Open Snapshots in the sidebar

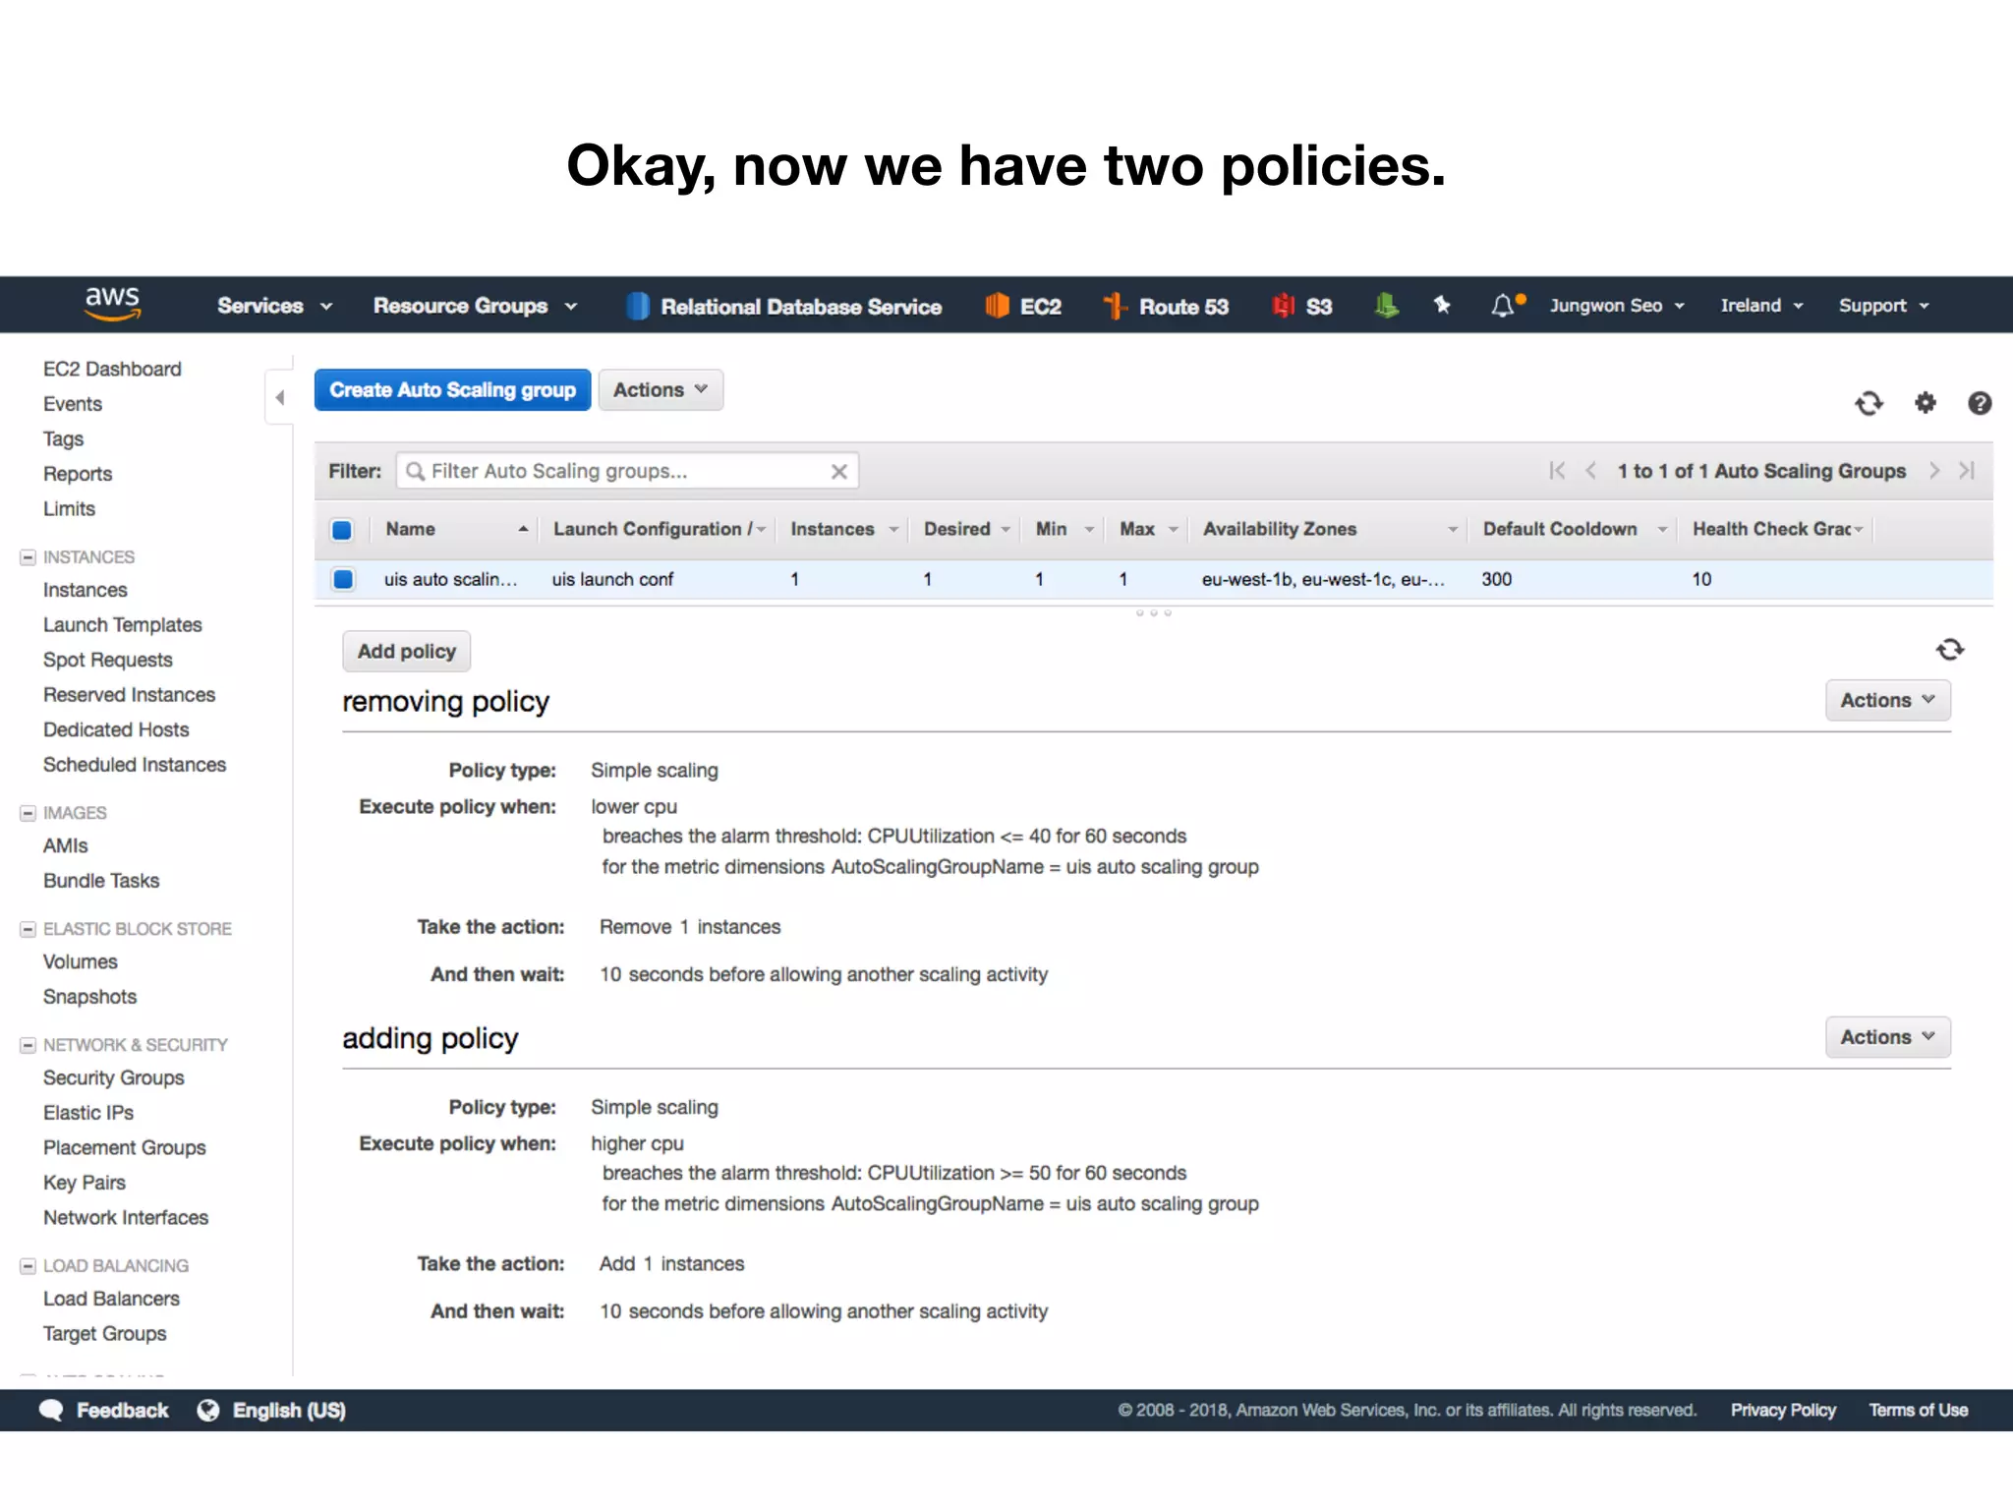tap(89, 997)
